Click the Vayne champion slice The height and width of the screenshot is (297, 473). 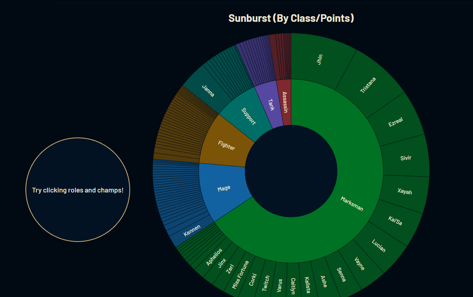click(360, 264)
